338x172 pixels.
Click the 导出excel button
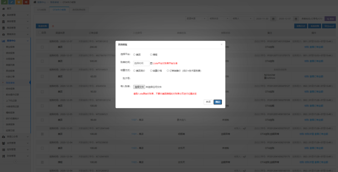[329, 26]
